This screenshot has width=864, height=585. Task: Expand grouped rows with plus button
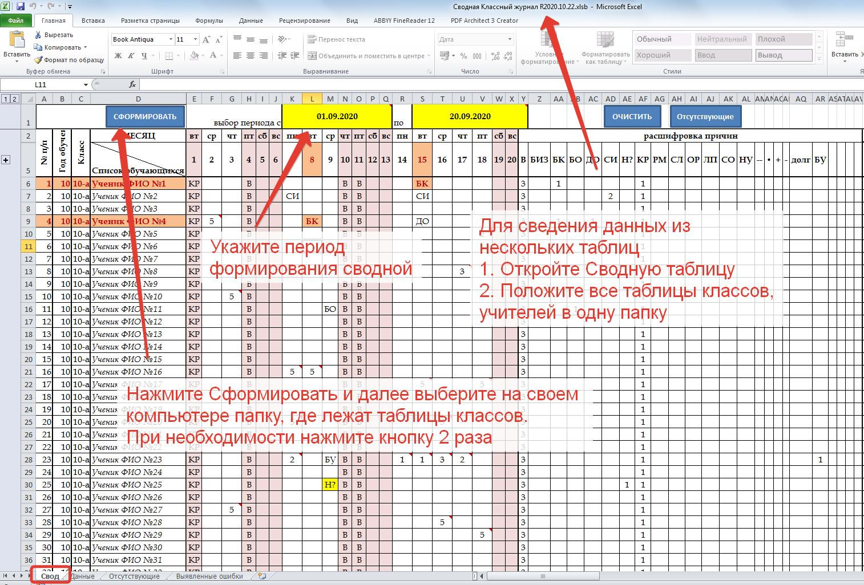click(x=6, y=160)
